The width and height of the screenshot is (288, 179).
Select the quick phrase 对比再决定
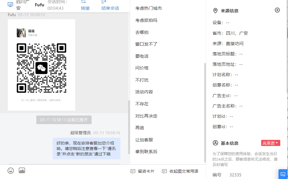coord(146,116)
